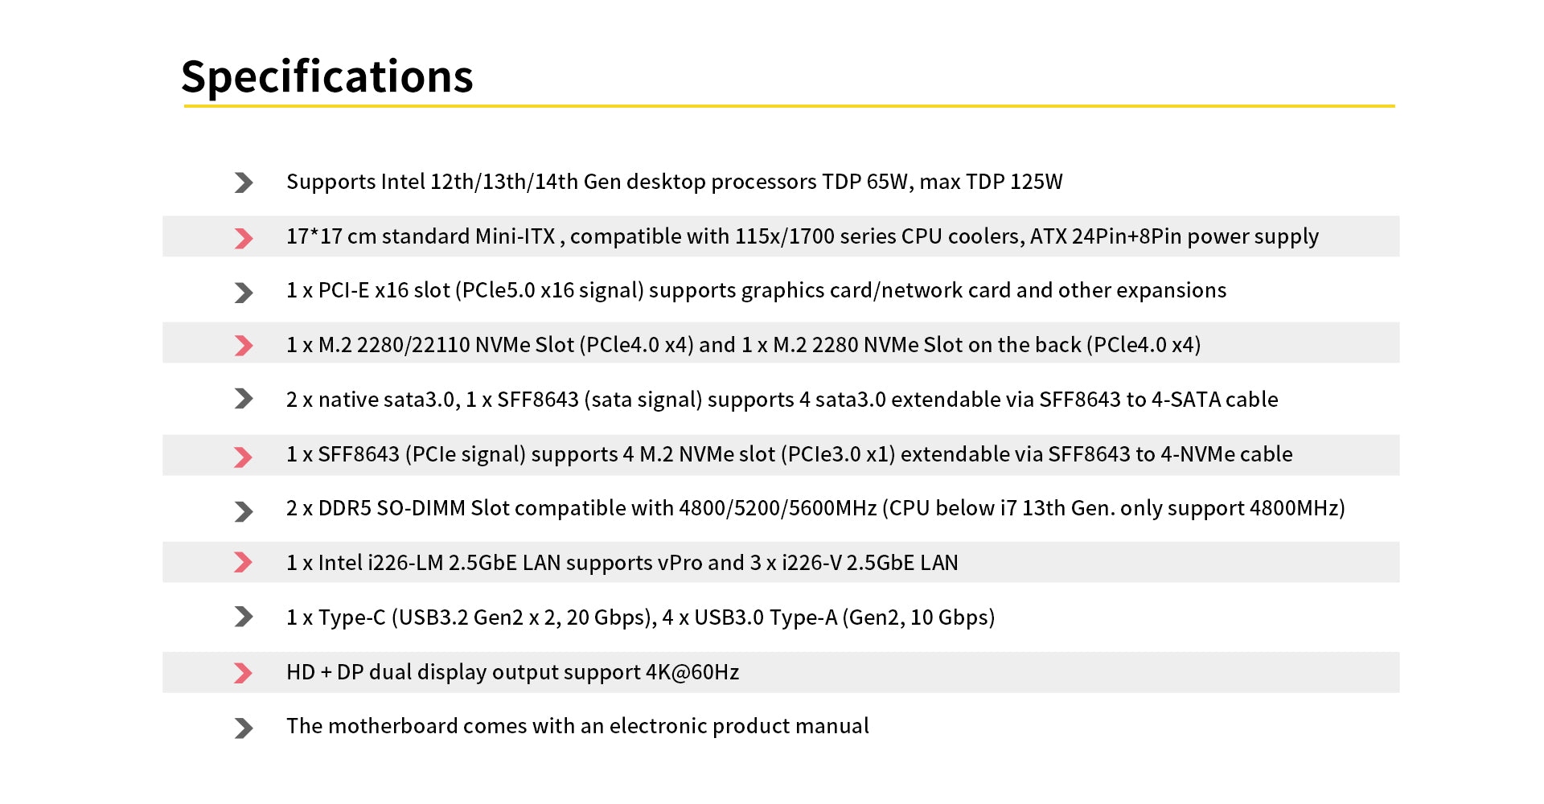The image size is (1544, 804).
Task: Click the DDR5 SO-DIMM Slot specification text
Action: 815,508
